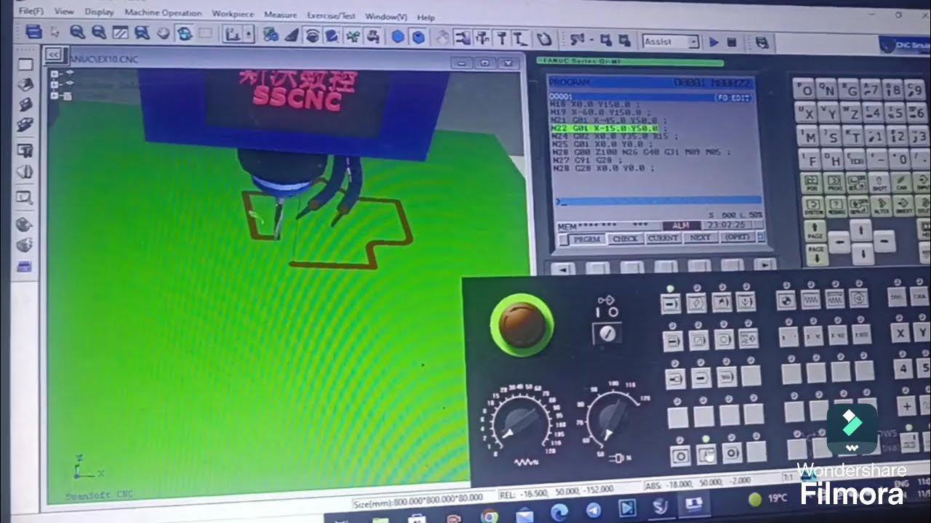The width and height of the screenshot is (931, 523).
Task: Open Microsoft Edge from the taskbar
Action: point(559,512)
